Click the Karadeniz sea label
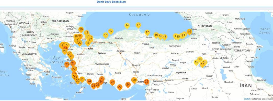The image size is (273, 101). click(140, 15)
